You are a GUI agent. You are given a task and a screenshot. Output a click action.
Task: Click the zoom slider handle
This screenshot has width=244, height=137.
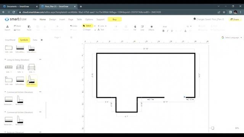[213, 128]
